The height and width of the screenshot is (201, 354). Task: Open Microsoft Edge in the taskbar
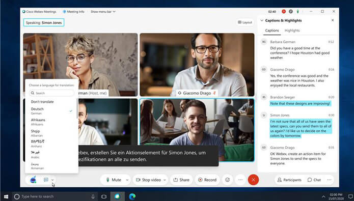pyautogui.click(x=132, y=196)
